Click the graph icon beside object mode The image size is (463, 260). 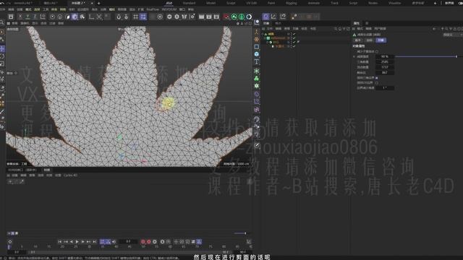pos(273,17)
